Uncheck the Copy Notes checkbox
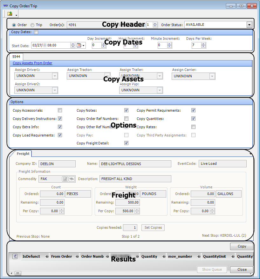260x279 pixels. click(x=127, y=110)
